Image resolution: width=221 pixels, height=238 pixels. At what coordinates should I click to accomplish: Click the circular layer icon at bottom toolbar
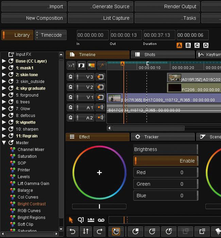[x=135, y=231]
